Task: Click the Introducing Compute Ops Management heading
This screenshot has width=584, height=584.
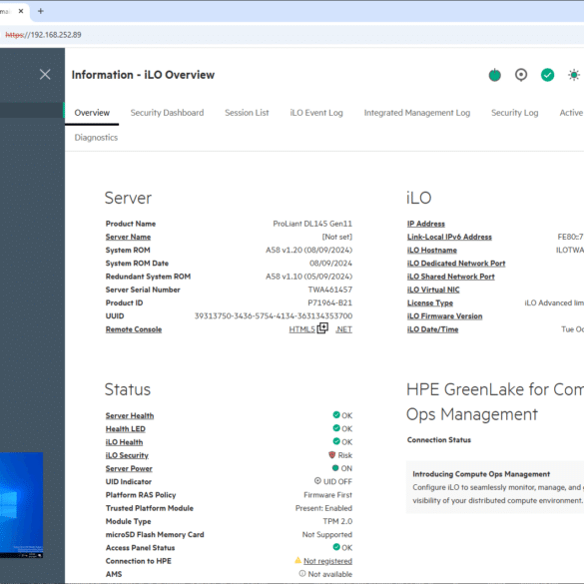Action: click(x=481, y=474)
